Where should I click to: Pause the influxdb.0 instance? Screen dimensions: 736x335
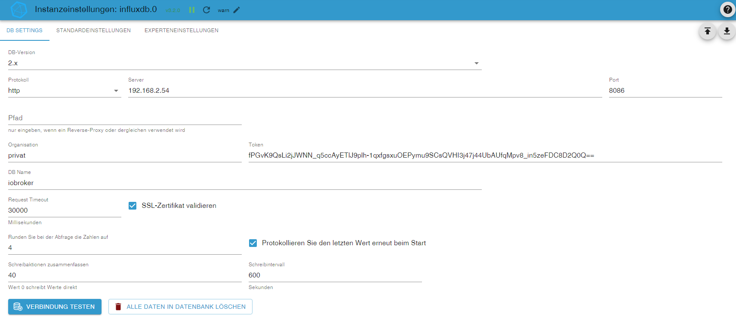[192, 10]
